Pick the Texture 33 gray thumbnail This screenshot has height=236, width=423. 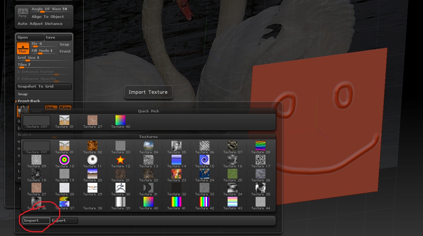[x=204, y=189]
